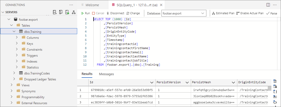
Task: Click the New Connection icon in Servers
Action: pos(55,12)
